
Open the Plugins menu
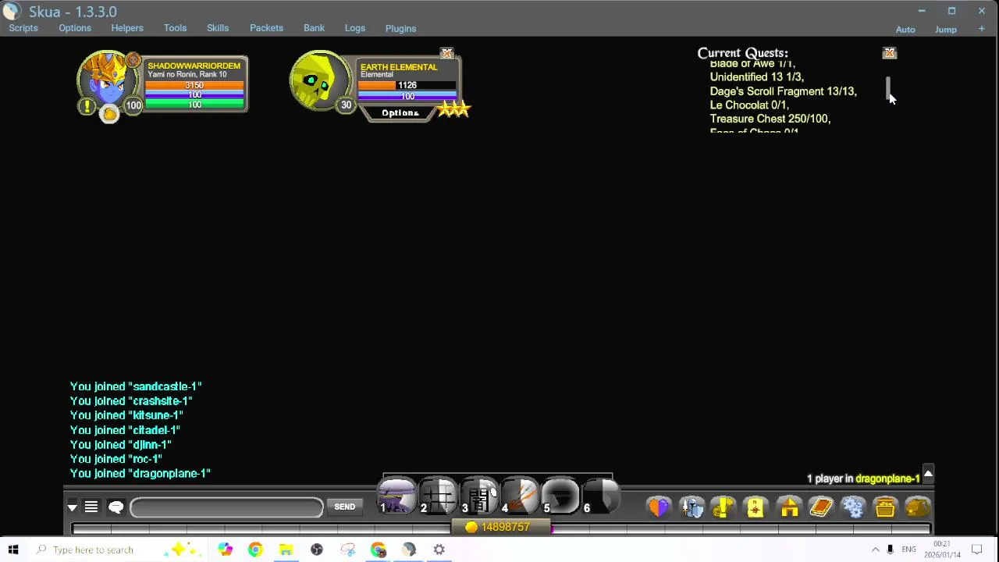[x=400, y=29]
